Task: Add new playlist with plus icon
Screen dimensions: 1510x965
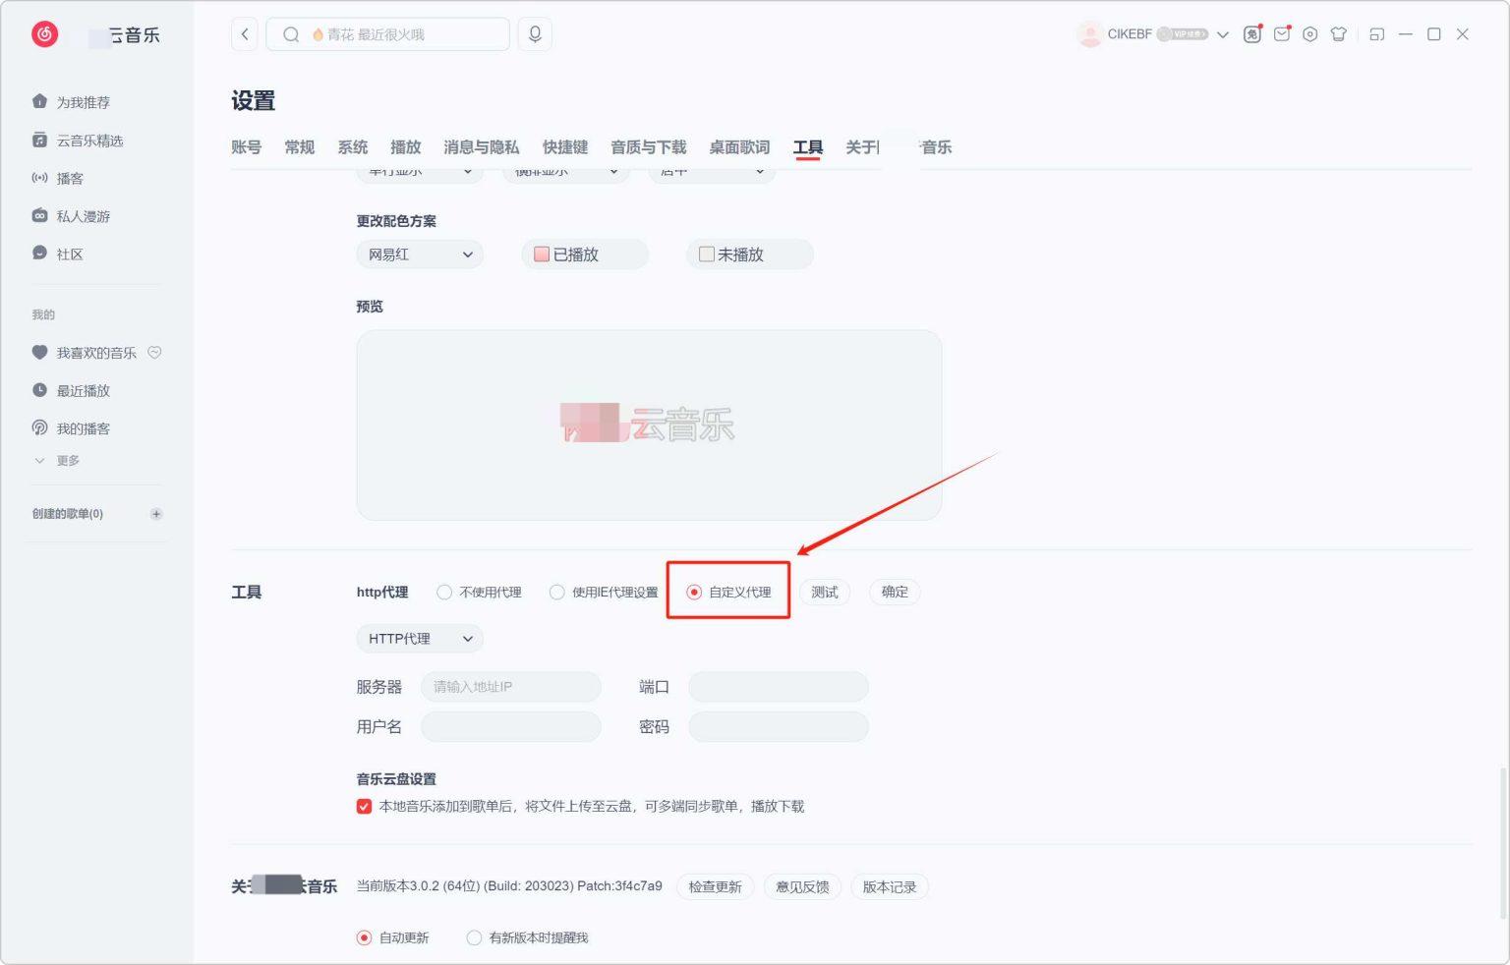Action: coord(156,514)
